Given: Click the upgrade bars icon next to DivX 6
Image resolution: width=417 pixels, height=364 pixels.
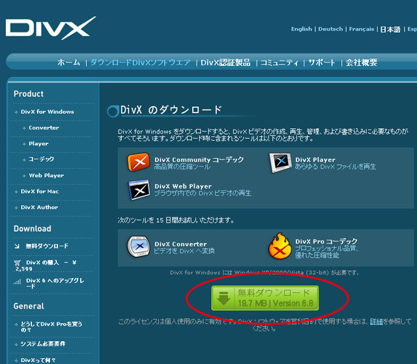Looking at the screenshot, I should [x=17, y=281].
